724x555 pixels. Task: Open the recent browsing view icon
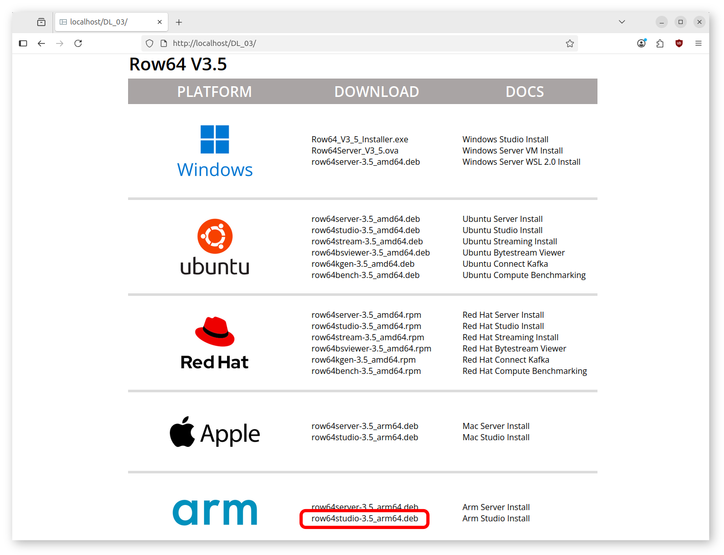click(x=41, y=22)
